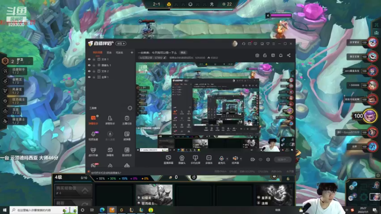Toggle the lock on 文本 2 source

point(94,71)
